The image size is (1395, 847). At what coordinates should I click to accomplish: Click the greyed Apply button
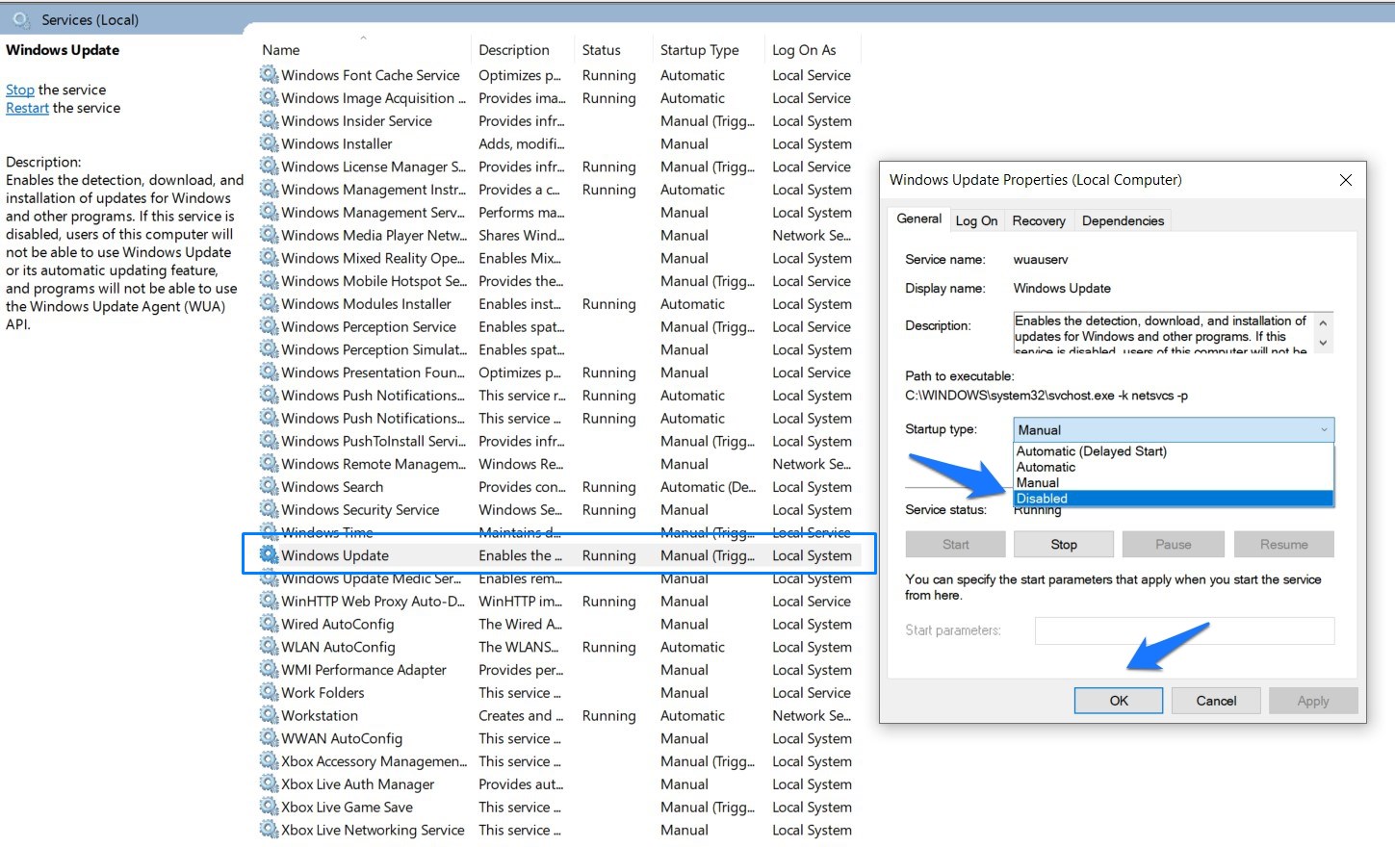tap(1313, 701)
